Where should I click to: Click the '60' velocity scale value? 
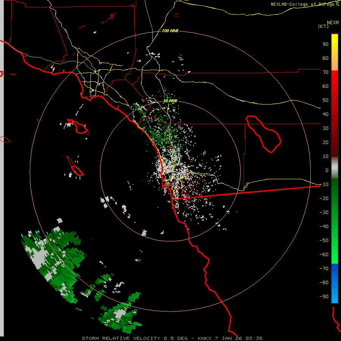[x=325, y=86]
